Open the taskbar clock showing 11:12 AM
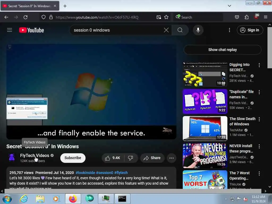This screenshot has height=204, width=272. pos(258,199)
